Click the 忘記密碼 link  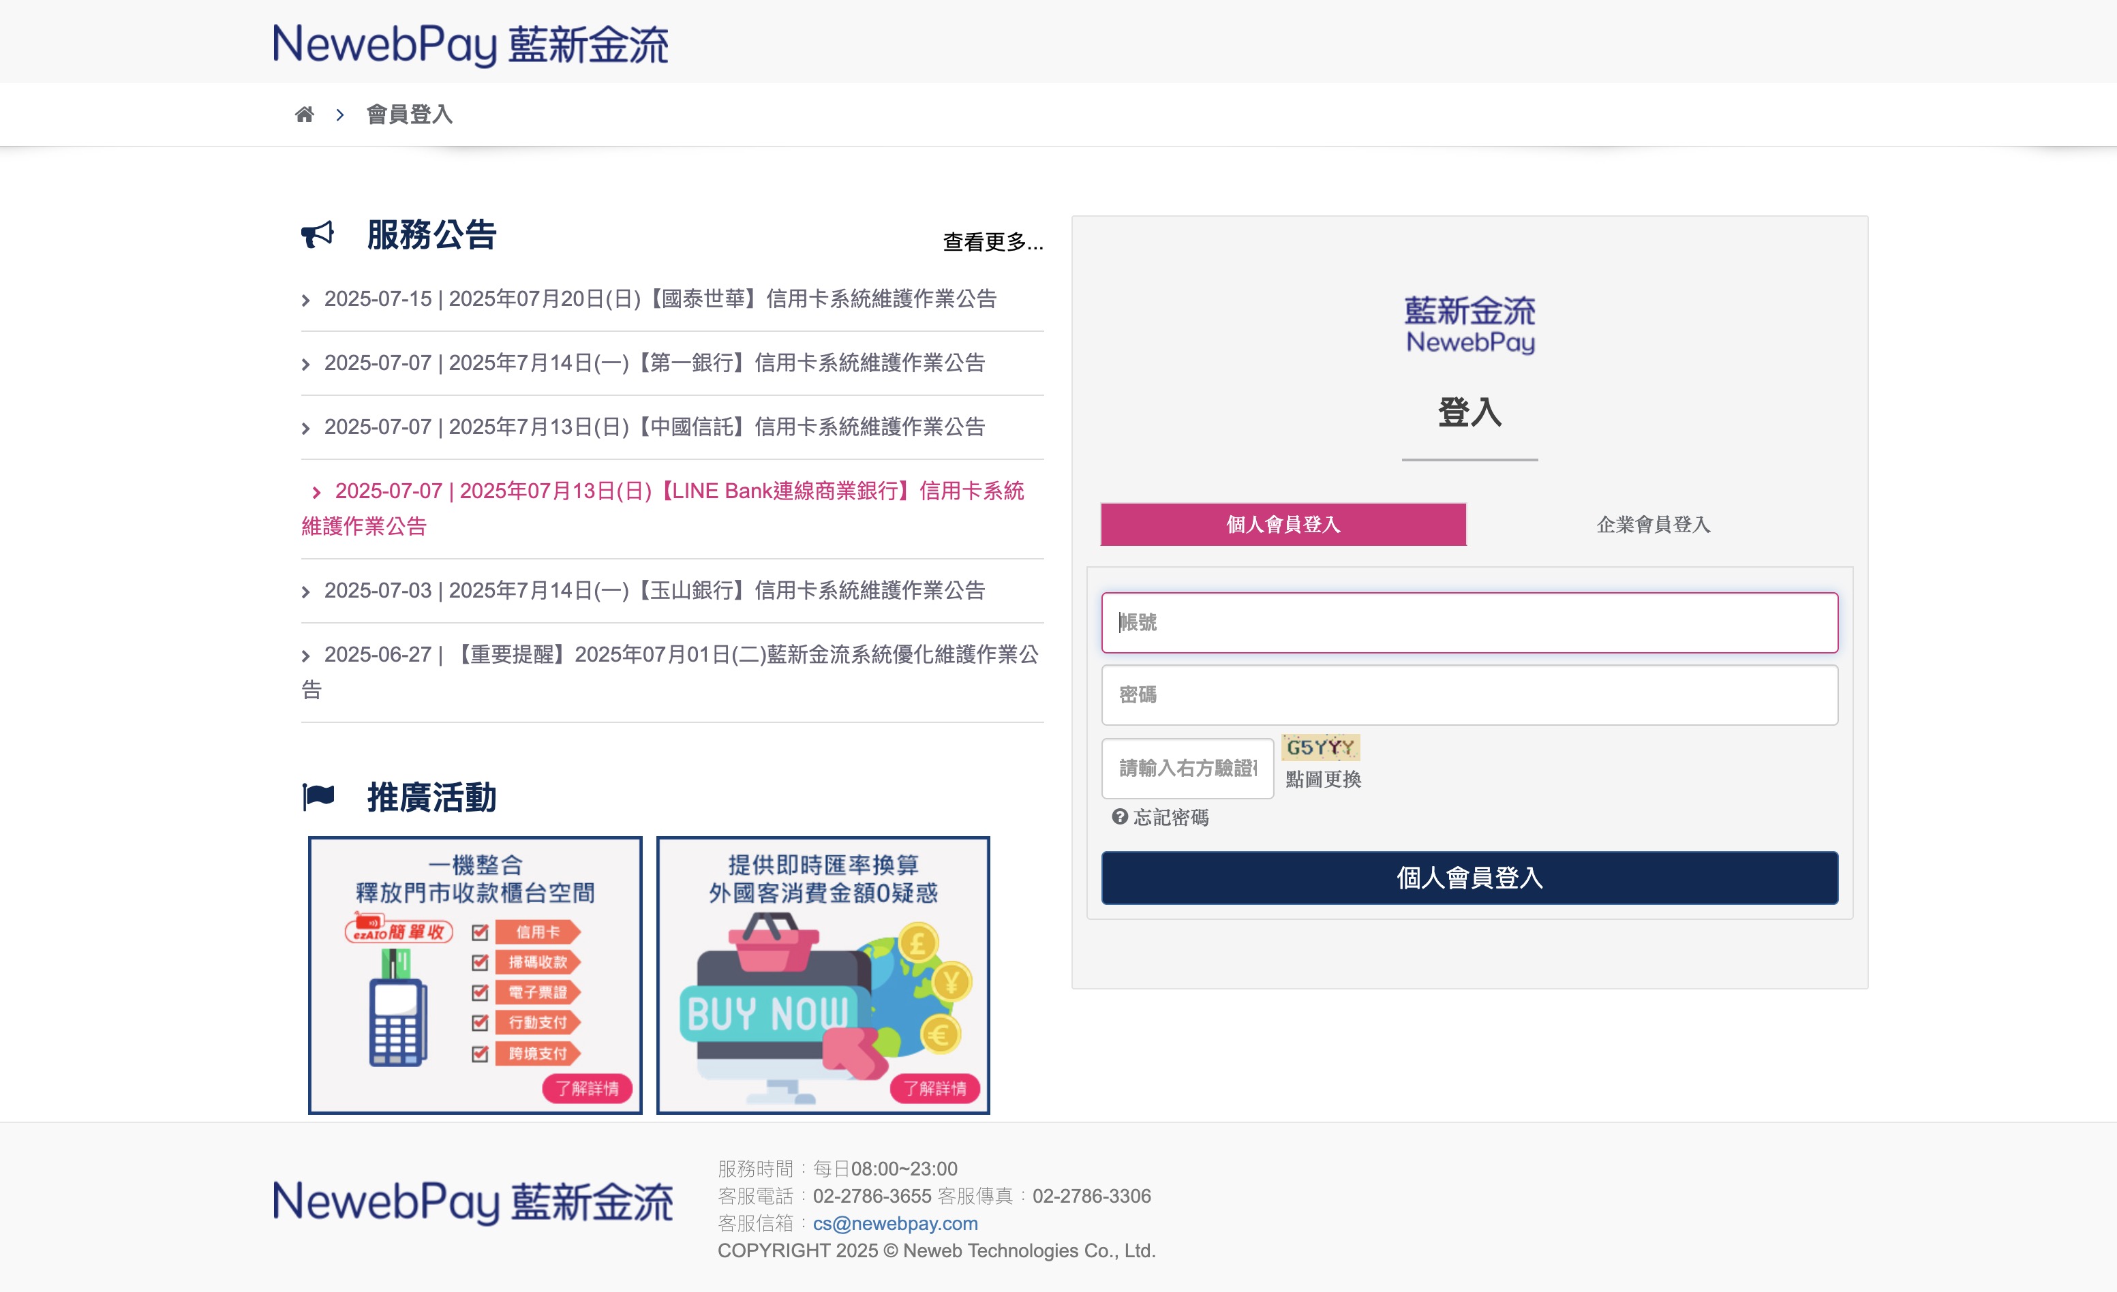click(1171, 818)
